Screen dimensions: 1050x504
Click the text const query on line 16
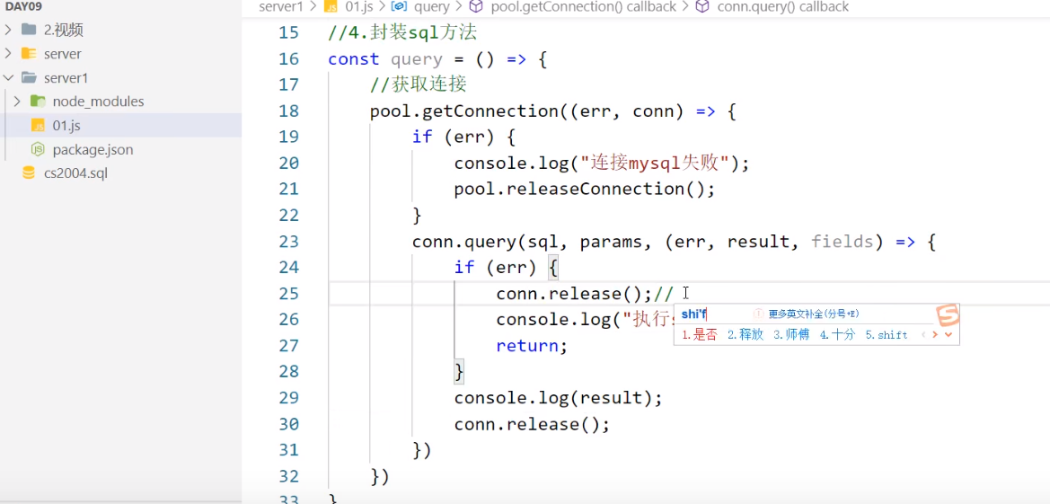tap(385, 59)
